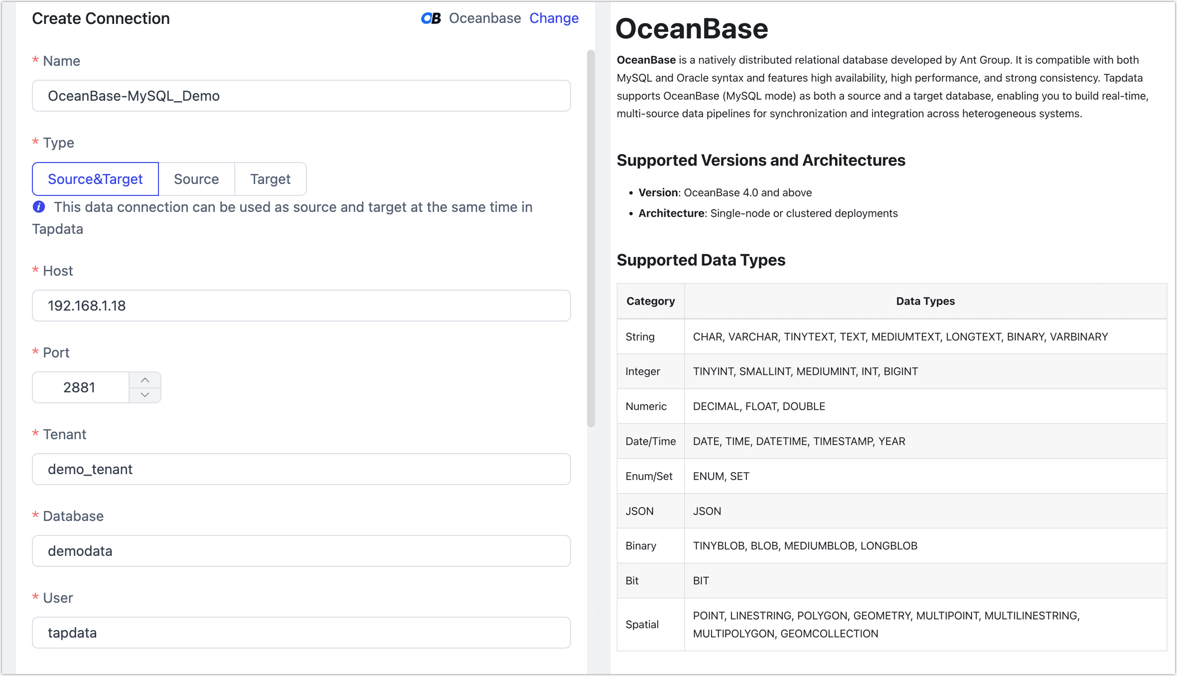Click the User field showing tapdata

coord(301,633)
